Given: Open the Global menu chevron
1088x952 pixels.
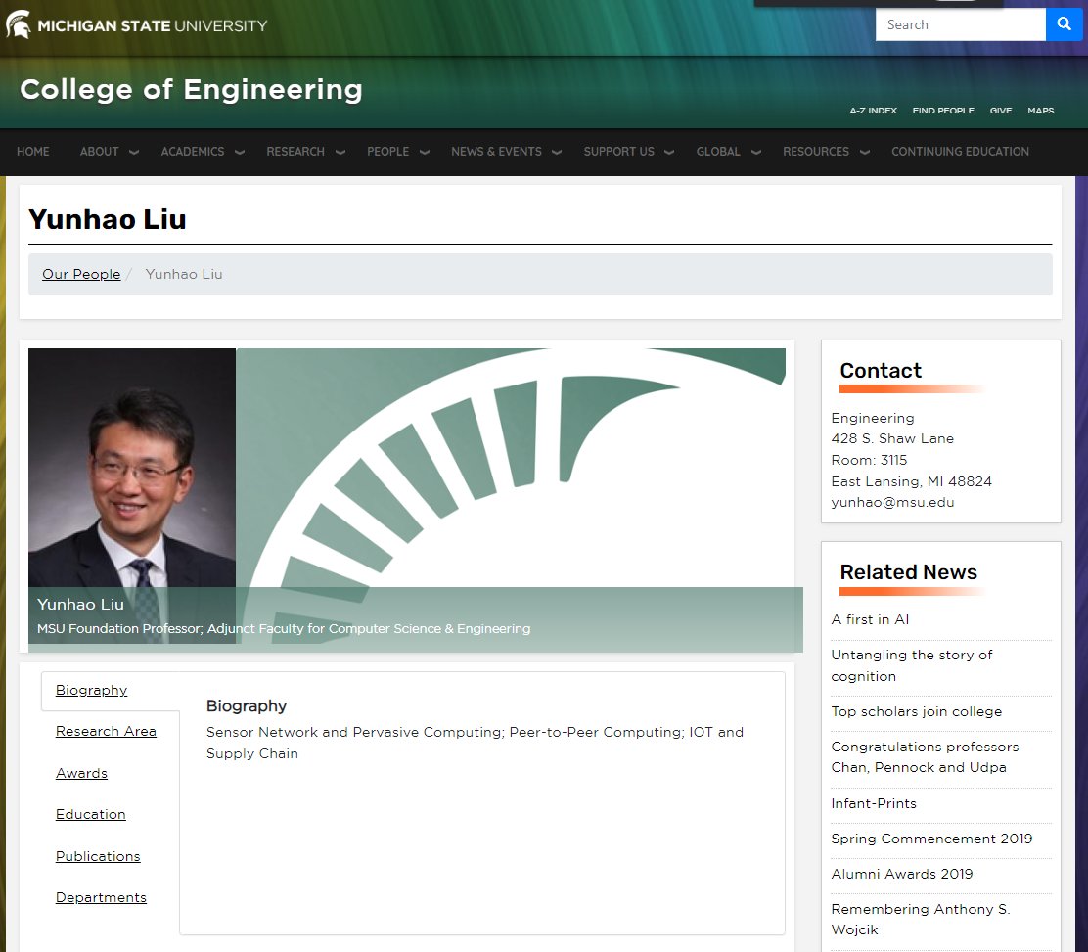Looking at the screenshot, I should [x=756, y=152].
